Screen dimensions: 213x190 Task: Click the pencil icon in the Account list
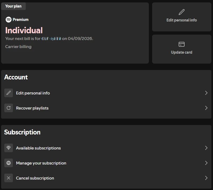9,93
